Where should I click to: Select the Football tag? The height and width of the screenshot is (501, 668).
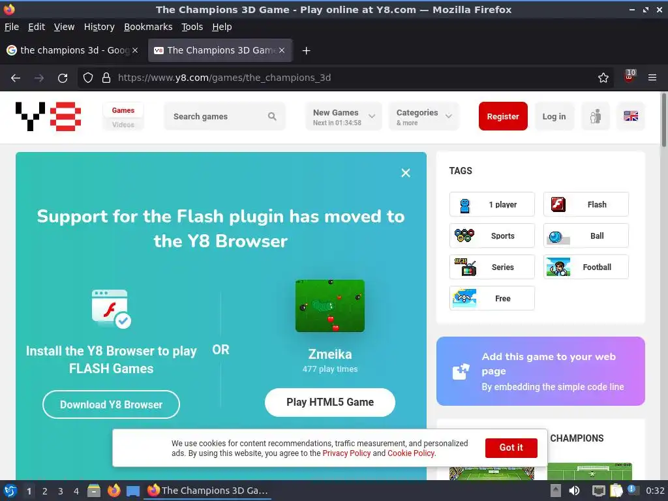coord(586,267)
